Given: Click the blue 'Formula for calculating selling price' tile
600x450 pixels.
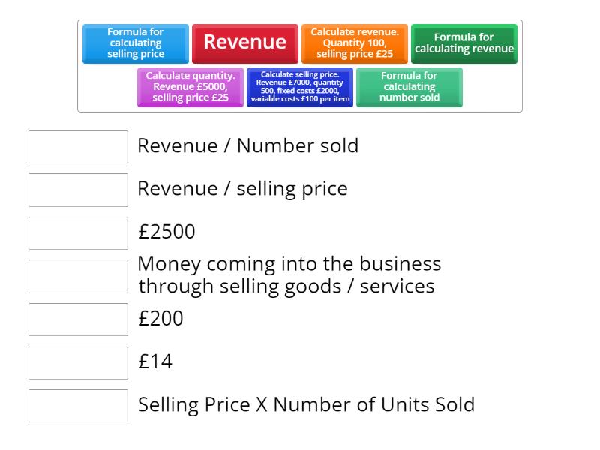Looking at the screenshot, I should (x=136, y=43).
